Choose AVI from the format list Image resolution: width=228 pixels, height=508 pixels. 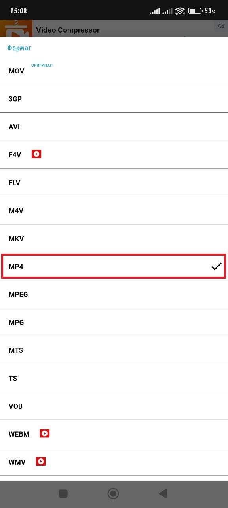click(114, 127)
